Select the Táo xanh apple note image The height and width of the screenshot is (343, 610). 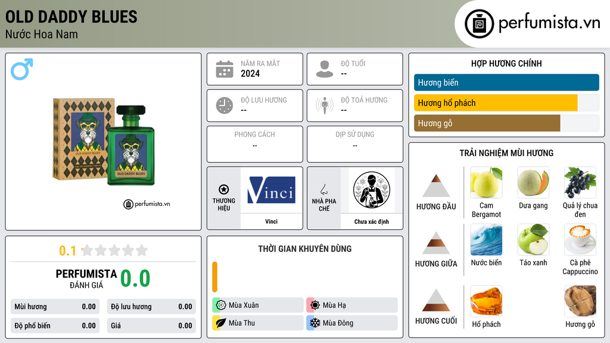(x=533, y=239)
